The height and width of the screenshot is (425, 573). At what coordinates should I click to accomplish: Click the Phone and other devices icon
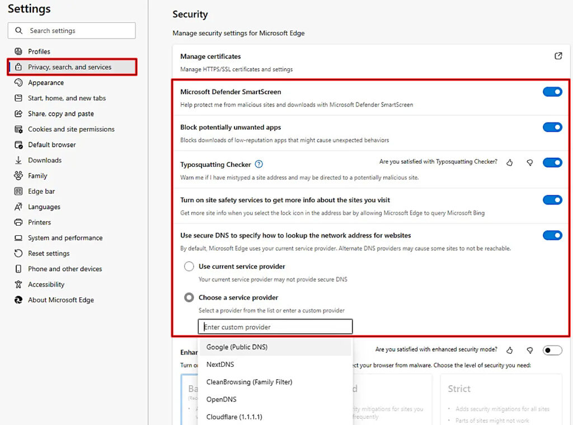pyautogui.click(x=18, y=269)
